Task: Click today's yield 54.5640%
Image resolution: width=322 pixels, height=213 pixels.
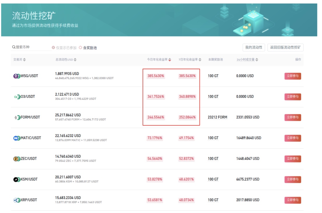Action: click(155, 159)
